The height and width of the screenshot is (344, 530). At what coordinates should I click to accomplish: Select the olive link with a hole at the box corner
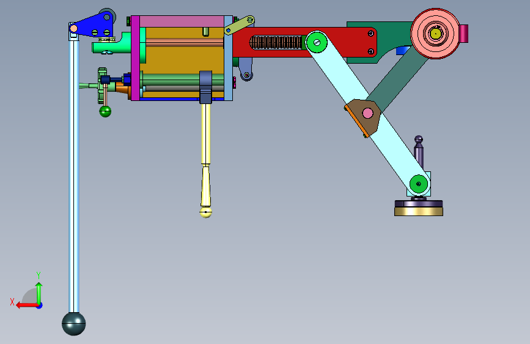[x=239, y=24]
